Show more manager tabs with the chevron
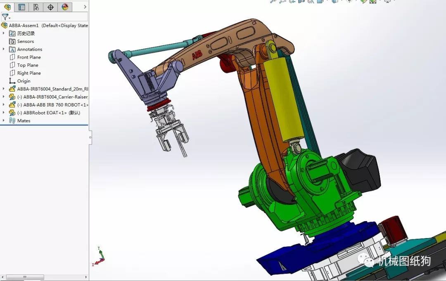The width and height of the screenshot is (446, 281). point(85,7)
